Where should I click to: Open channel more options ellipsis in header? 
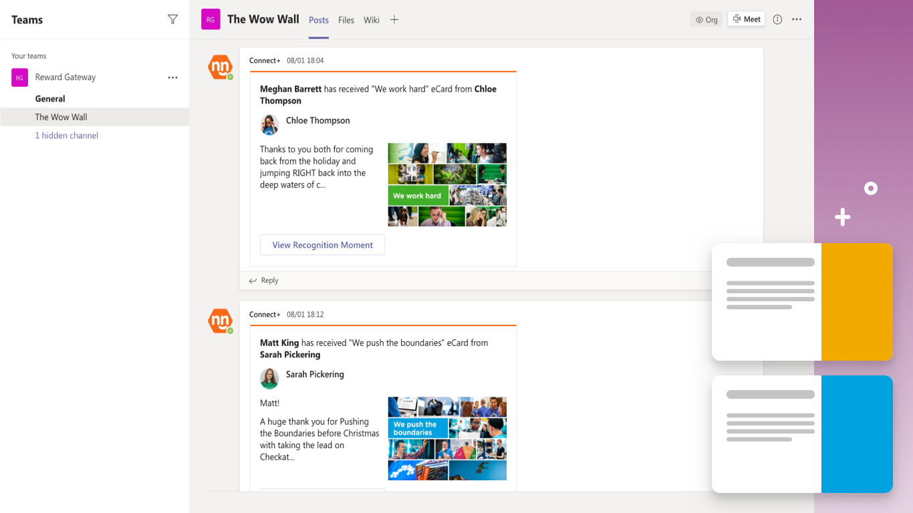(797, 19)
